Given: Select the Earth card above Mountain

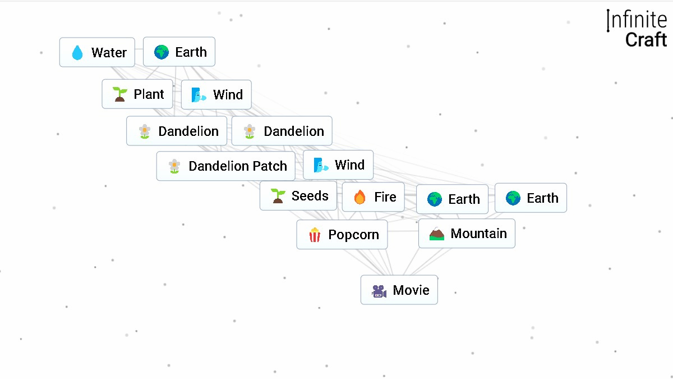Looking at the screenshot, I should (452, 199).
